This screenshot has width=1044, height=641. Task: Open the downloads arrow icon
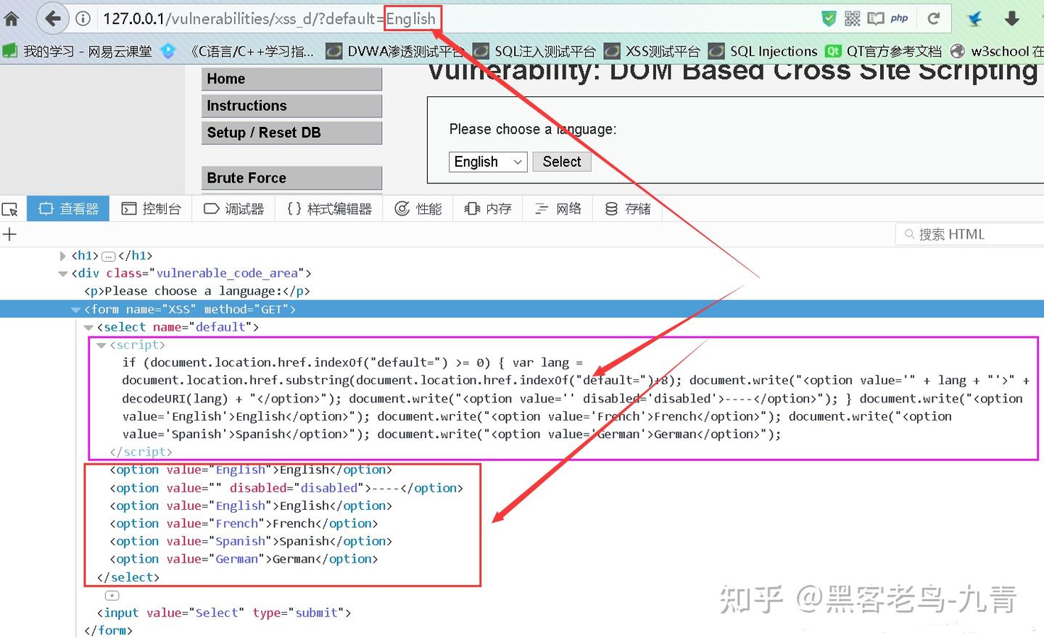click(x=1012, y=19)
